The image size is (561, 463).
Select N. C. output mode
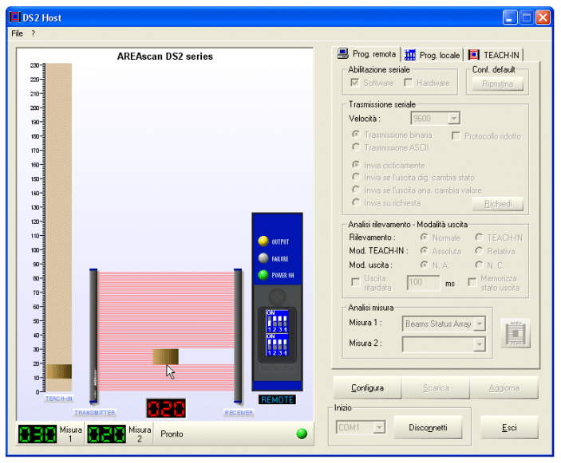tap(479, 265)
